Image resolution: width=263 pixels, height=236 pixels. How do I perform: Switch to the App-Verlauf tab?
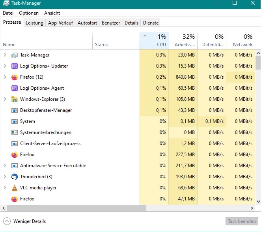click(60, 23)
